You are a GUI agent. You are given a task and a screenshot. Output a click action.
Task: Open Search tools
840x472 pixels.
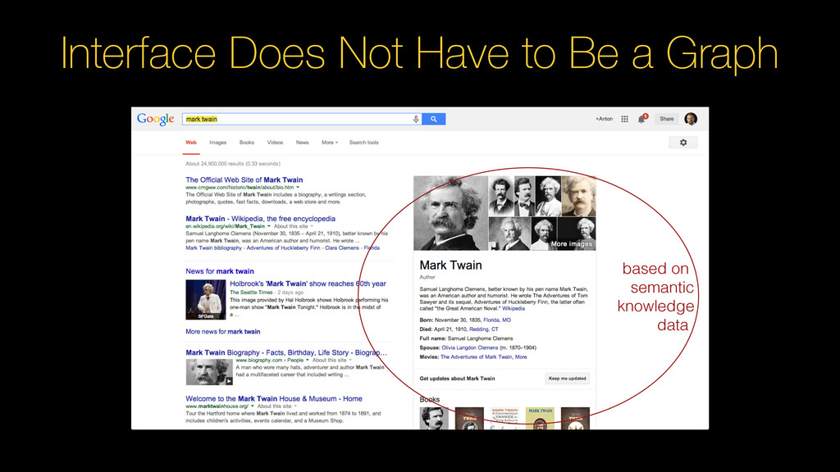point(363,143)
